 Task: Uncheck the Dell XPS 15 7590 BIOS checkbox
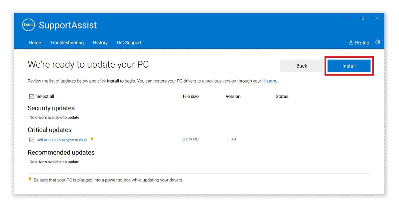tap(32, 140)
